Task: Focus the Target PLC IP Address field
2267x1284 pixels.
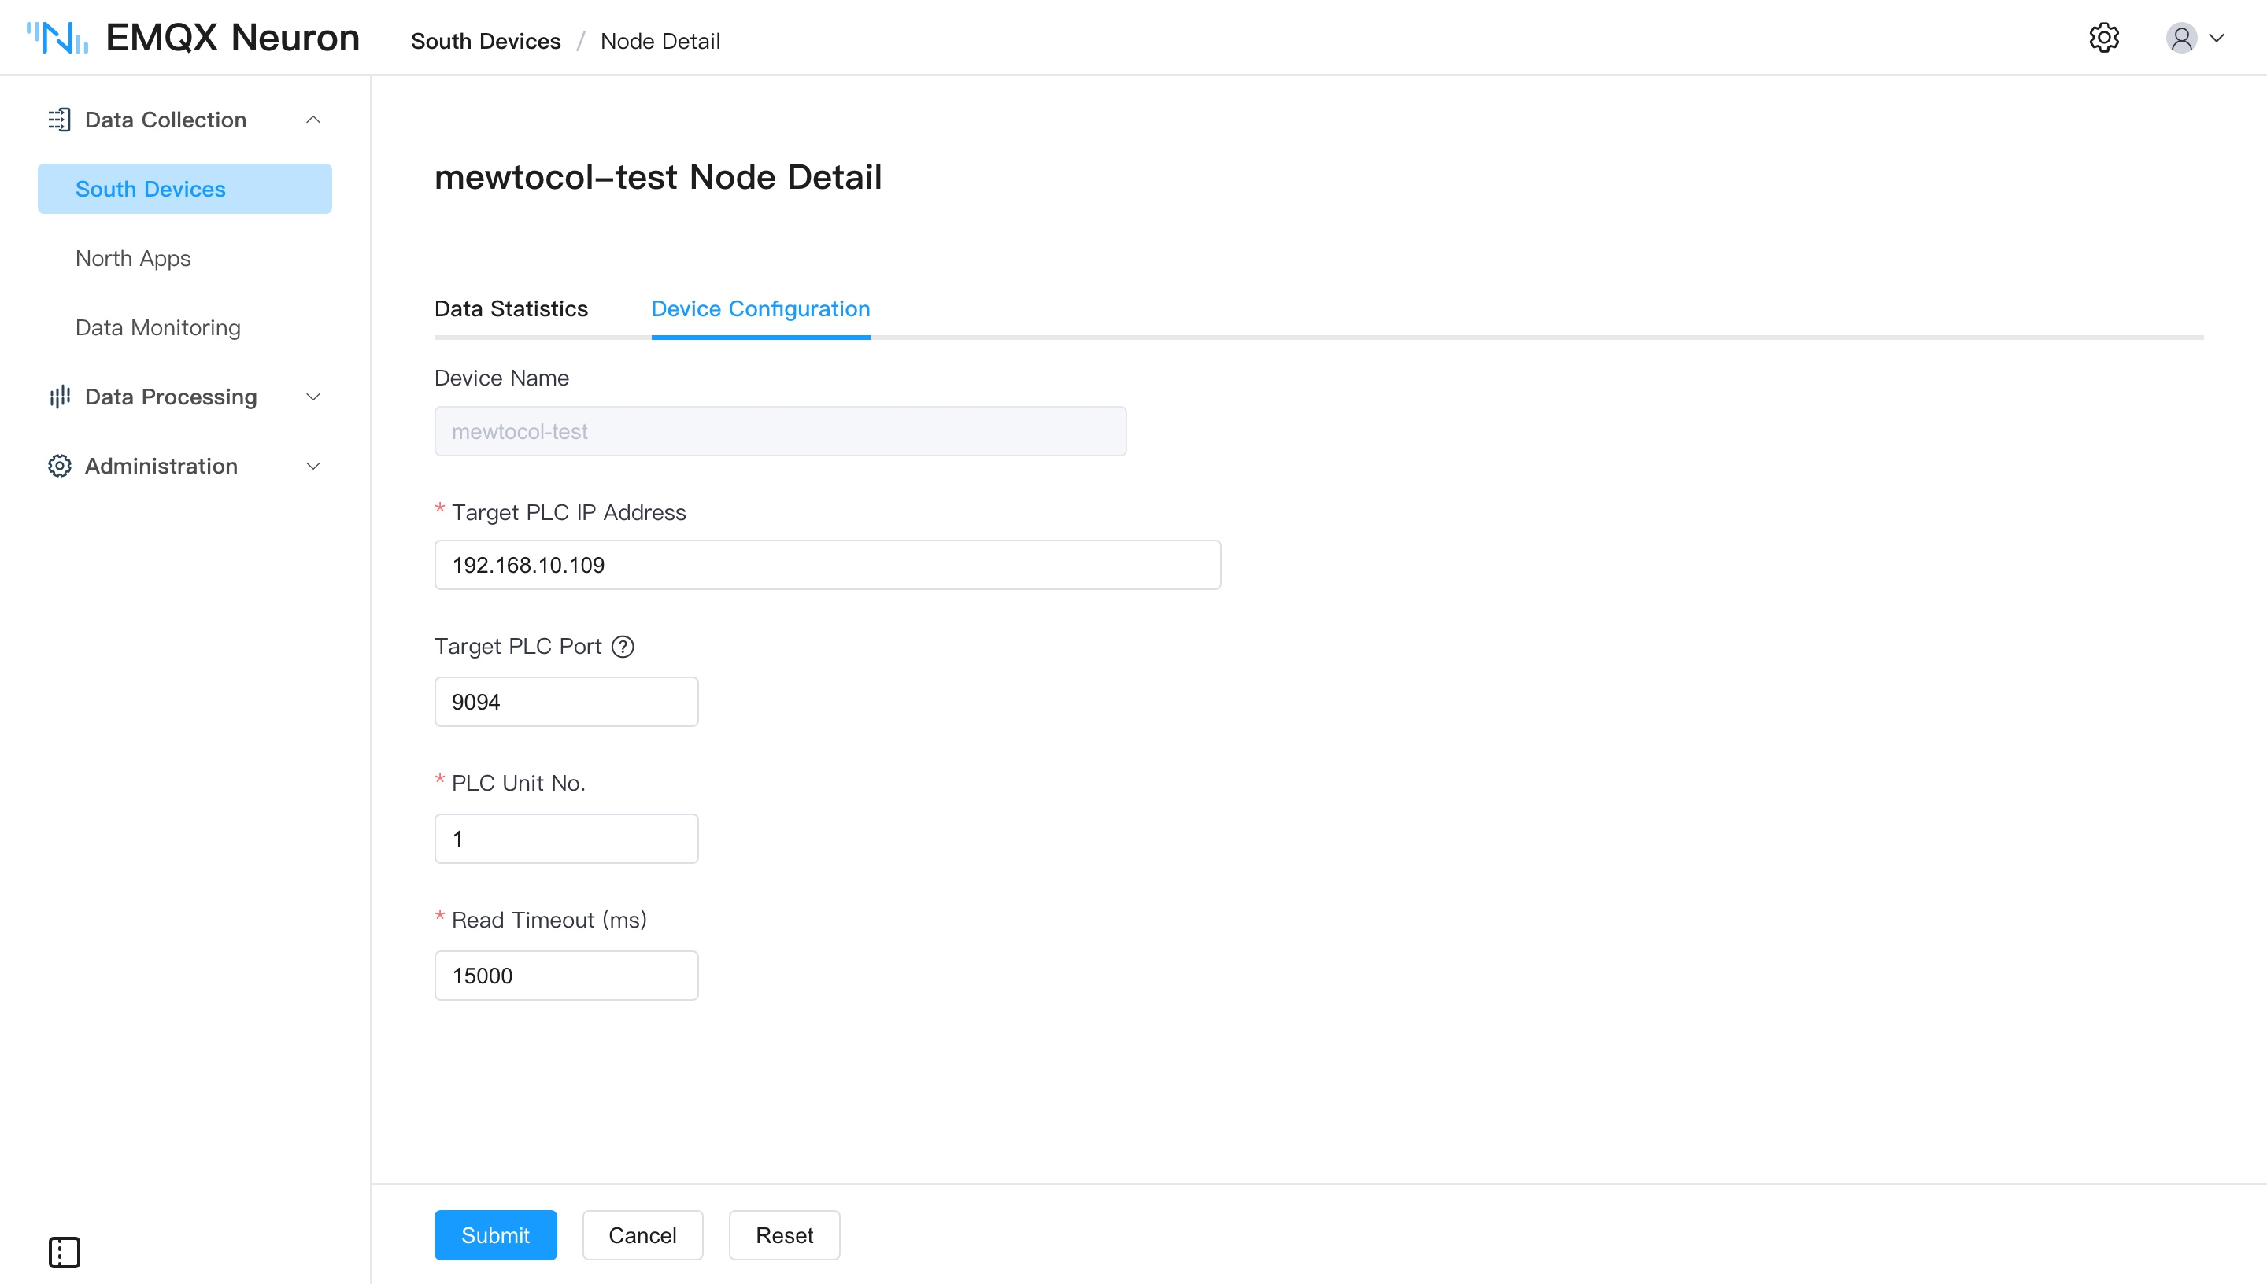Action: [x=827, y=565]
